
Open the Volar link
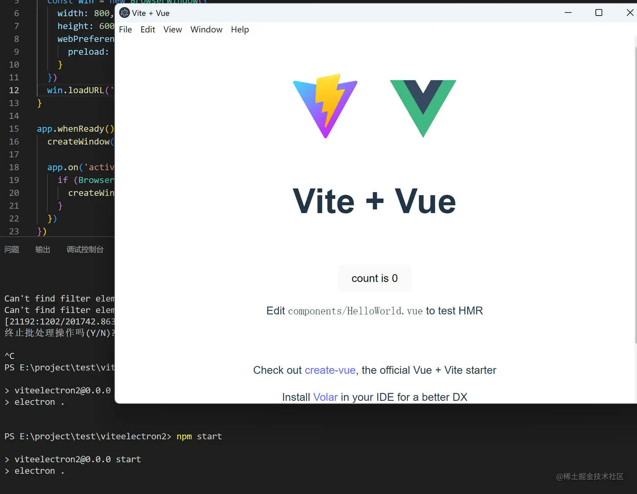(x=325, y=397)
